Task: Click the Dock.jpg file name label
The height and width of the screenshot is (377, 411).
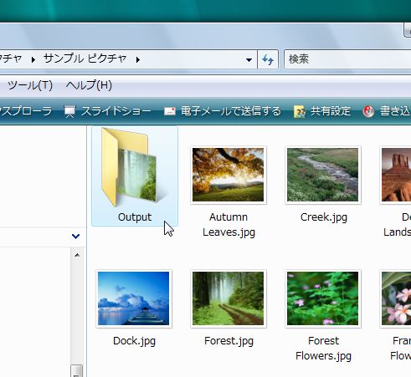Action: [134, 341]
